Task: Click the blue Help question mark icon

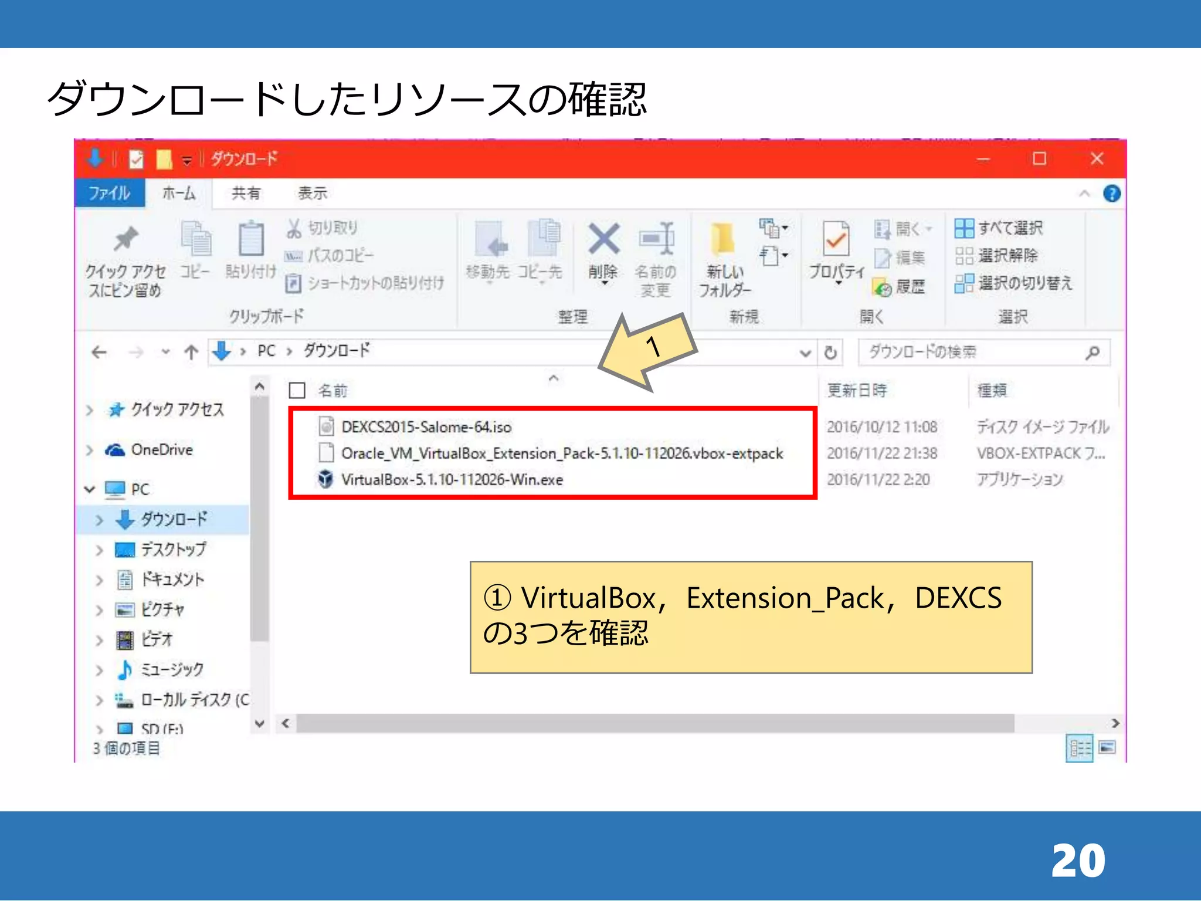Action: point(1111,193)
